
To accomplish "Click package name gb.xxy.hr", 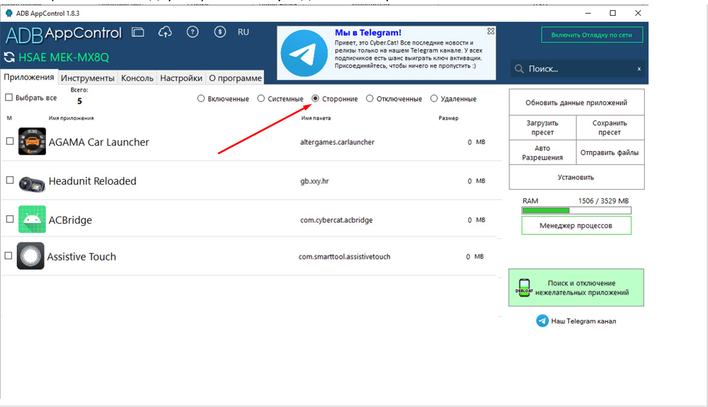I will 314,181.
